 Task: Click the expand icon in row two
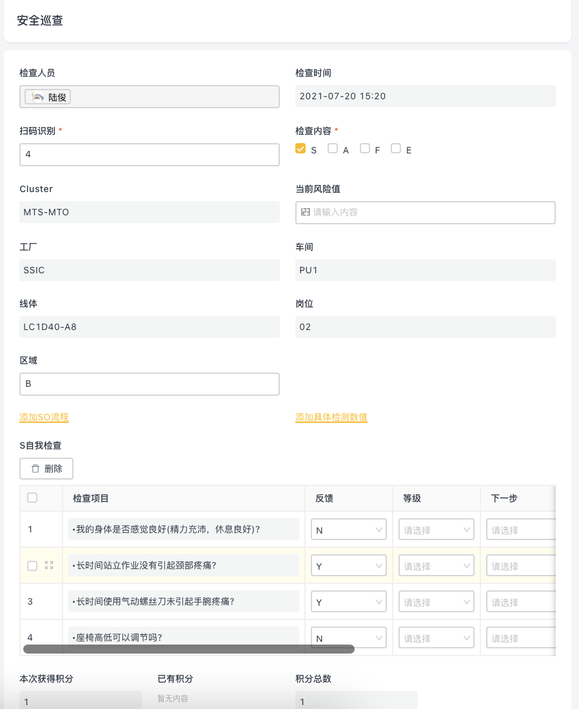pyautogui.click(x=49, y=565)
